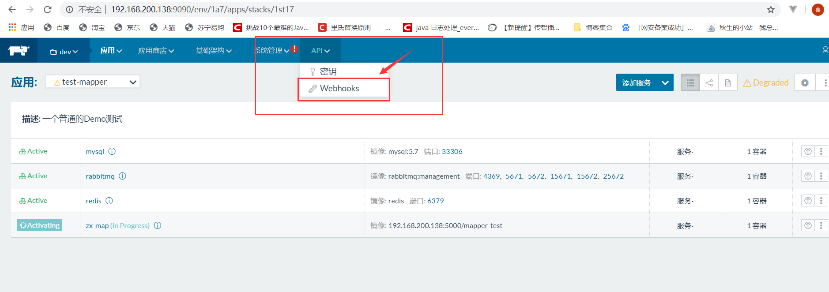This screenshot has width=829, height=292.
Task: Expand the dev environment dropdown
Action: [x=64, y=52]
